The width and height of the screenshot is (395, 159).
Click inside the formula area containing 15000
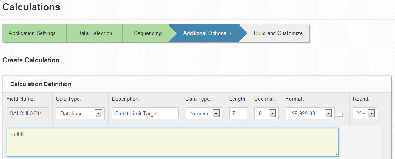(173, 142)
